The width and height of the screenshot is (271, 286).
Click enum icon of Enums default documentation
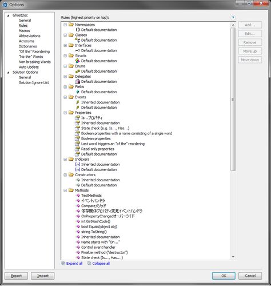(78, 71)
